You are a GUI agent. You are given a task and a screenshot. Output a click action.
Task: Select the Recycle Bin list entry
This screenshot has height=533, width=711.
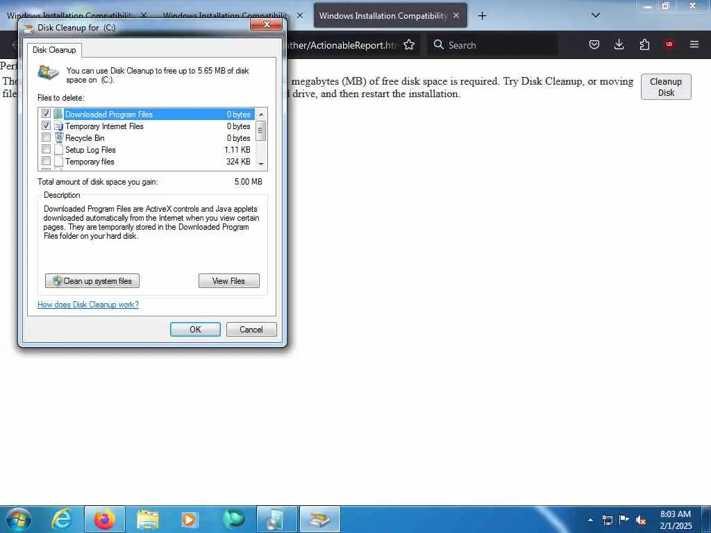[x=147, y=138]
